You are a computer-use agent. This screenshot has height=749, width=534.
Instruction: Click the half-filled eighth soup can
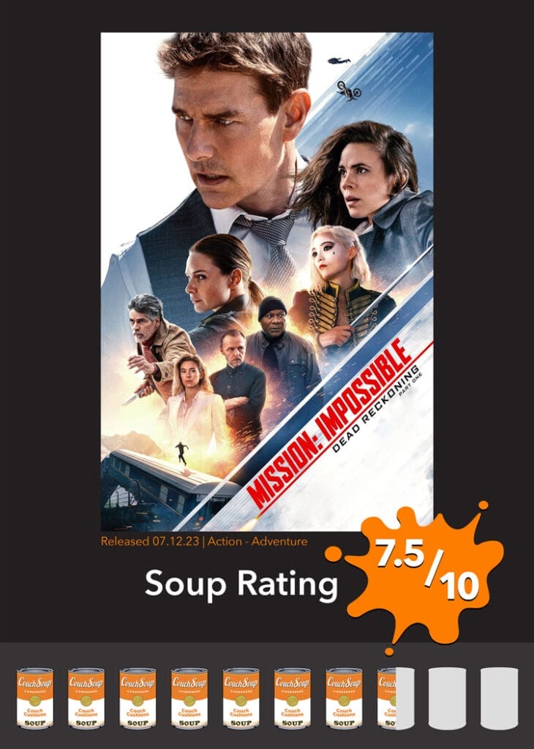point(396,698)
